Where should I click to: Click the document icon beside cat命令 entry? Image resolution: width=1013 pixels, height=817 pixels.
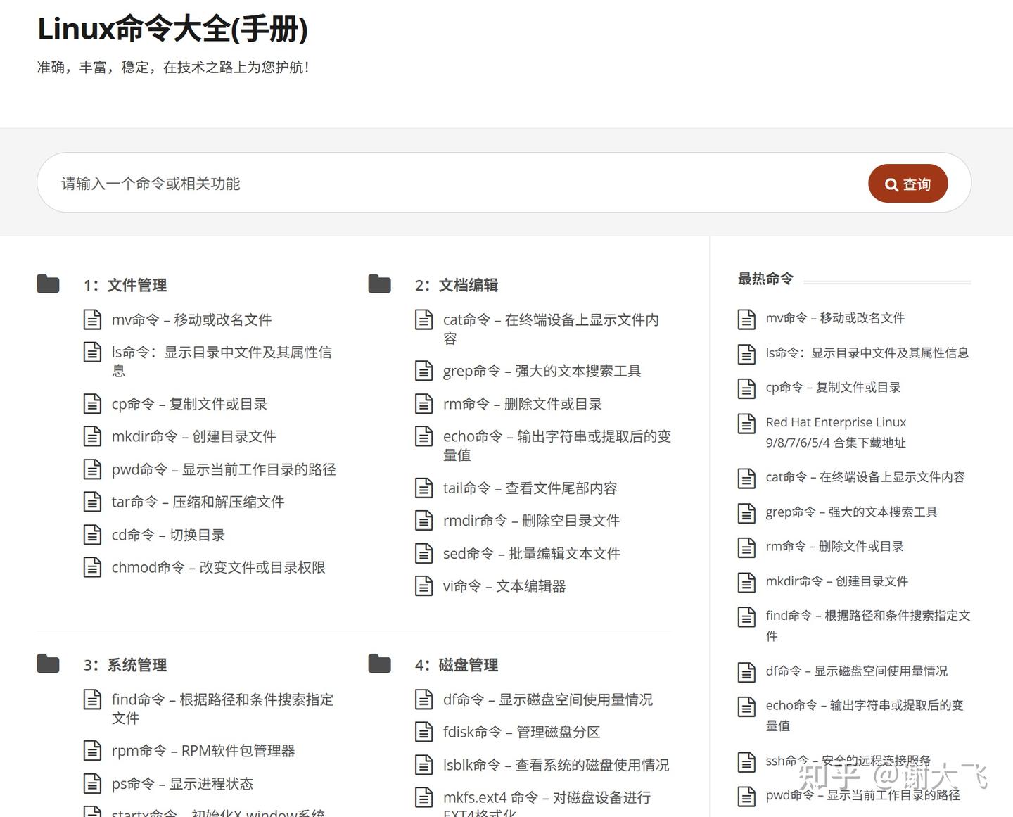click(424, 319)
